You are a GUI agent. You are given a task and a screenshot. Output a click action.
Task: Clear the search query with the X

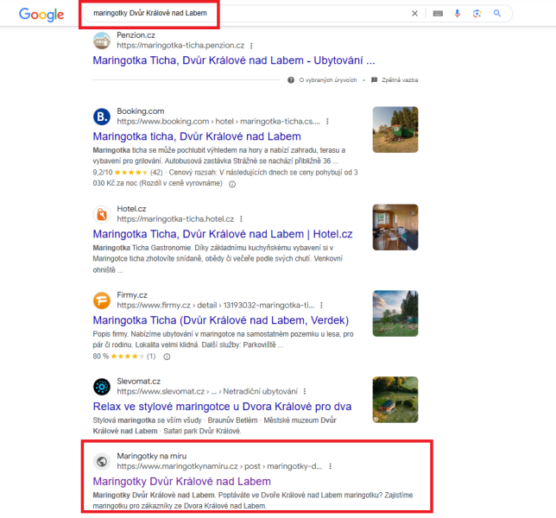point(414,14)
